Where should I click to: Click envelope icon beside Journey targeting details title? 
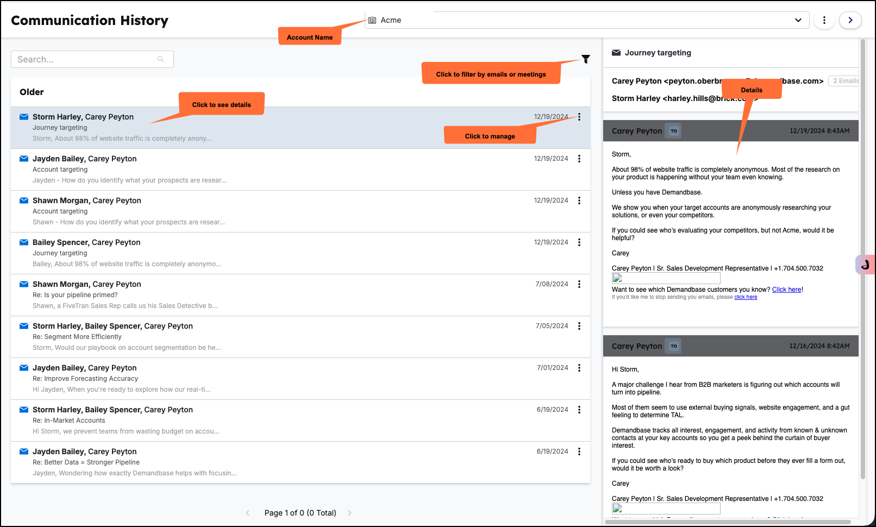[x=616, y=53]
